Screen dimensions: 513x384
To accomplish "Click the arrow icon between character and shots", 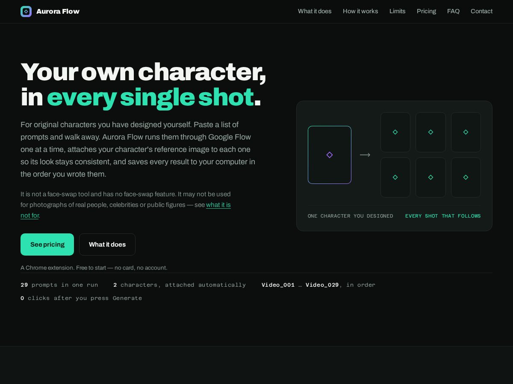I will [x=365, y=155].
